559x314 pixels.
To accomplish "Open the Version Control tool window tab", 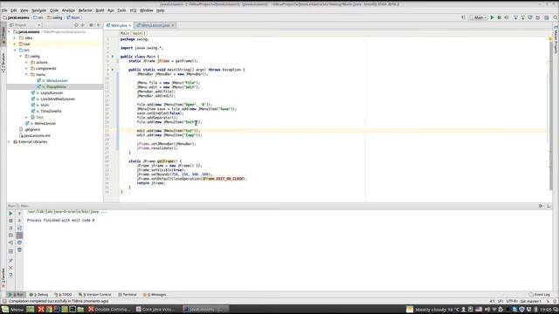I will [95, 295].
